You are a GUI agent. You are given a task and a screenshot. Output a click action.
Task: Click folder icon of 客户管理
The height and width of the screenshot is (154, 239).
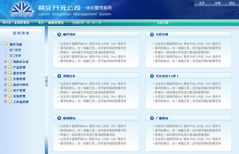[x=10, y=90]
